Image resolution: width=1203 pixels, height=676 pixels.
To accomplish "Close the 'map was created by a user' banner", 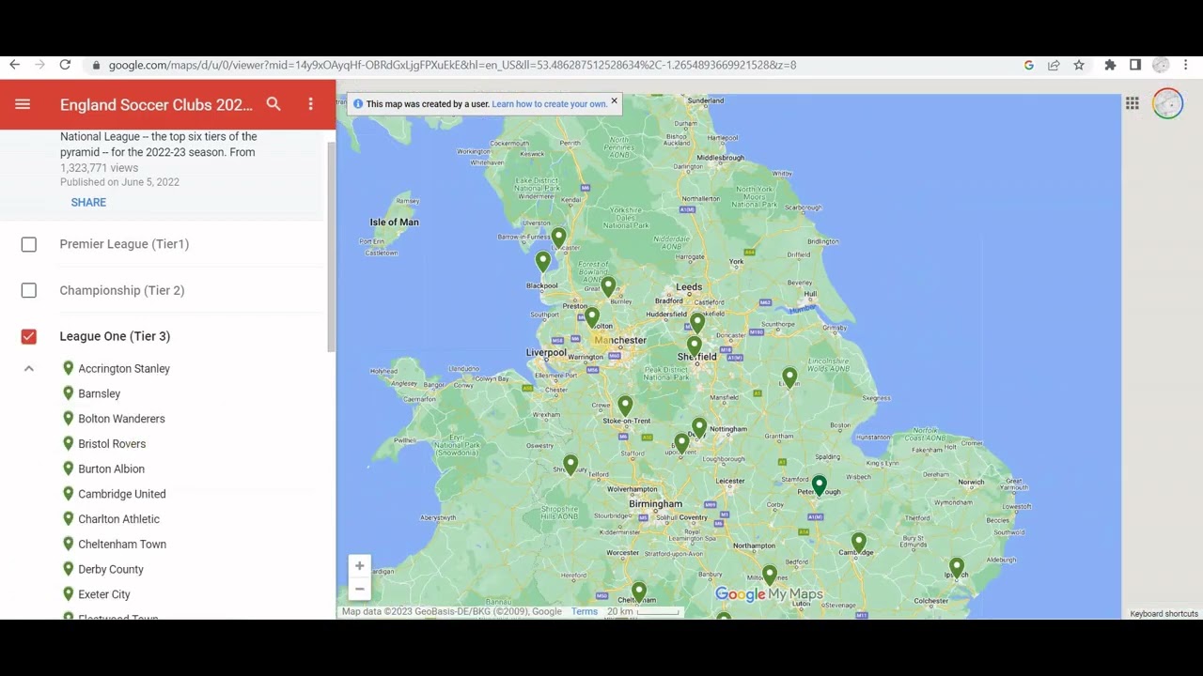I will 615,100.
